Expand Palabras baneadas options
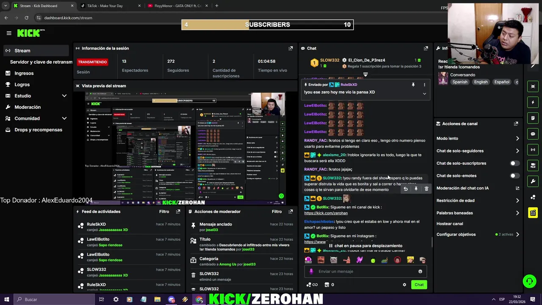 tap(517, 213)
